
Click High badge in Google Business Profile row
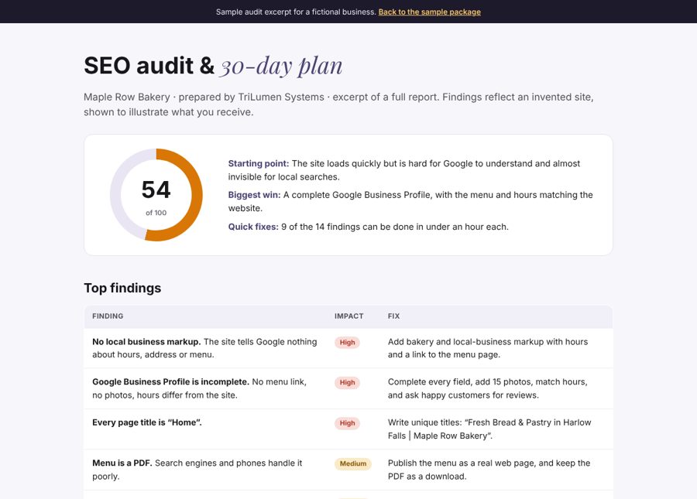[347, 383]
